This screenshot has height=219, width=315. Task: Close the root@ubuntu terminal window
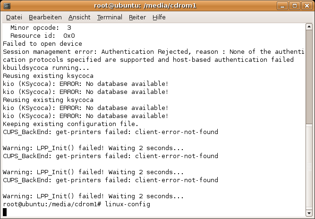[x=307, y=6]
